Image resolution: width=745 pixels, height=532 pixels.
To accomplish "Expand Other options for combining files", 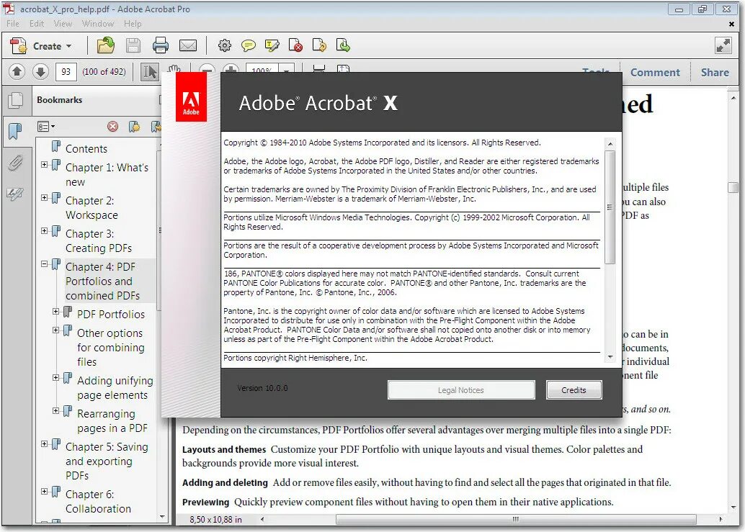I will coord(56,330).
